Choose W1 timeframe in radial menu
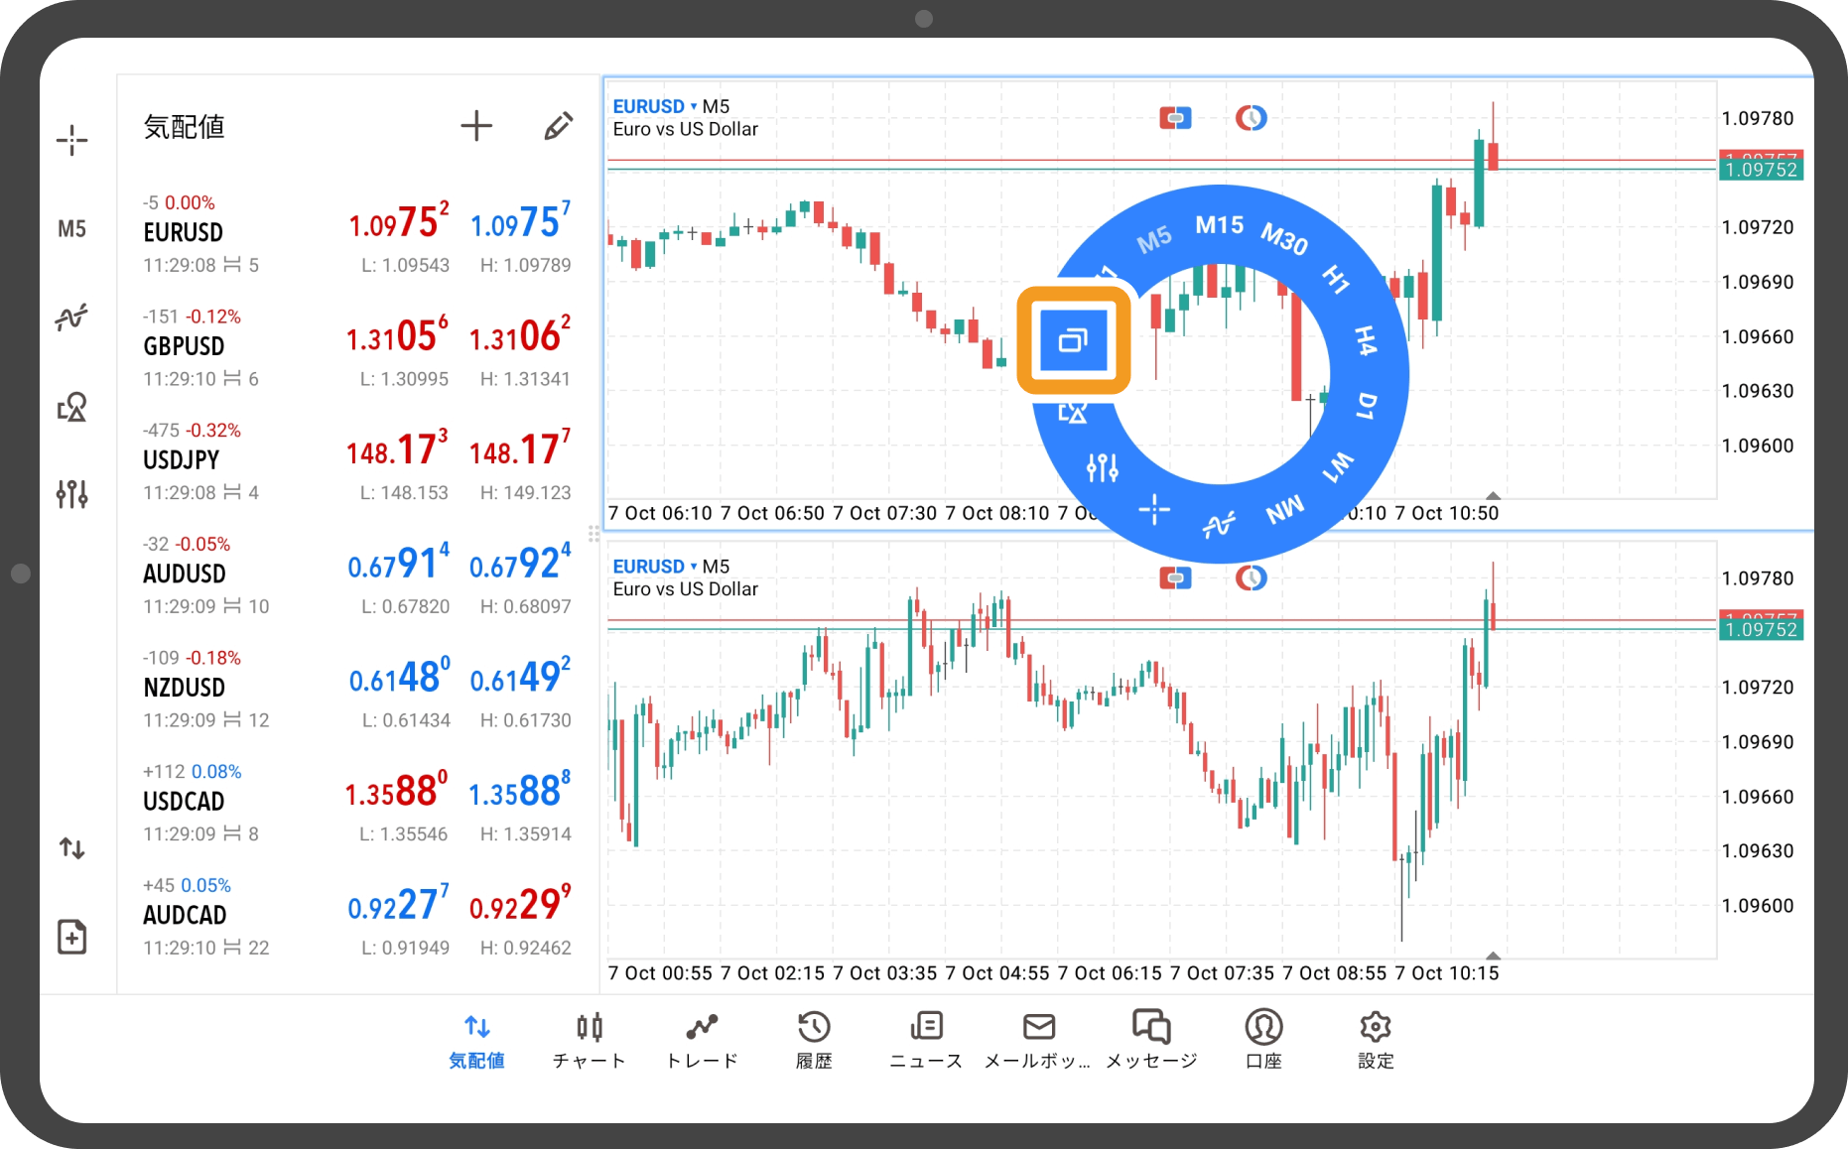 coord(1338,467)
